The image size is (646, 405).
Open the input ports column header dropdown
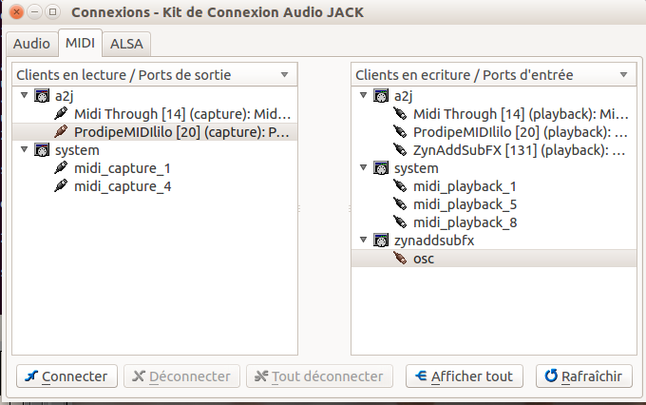622,74
